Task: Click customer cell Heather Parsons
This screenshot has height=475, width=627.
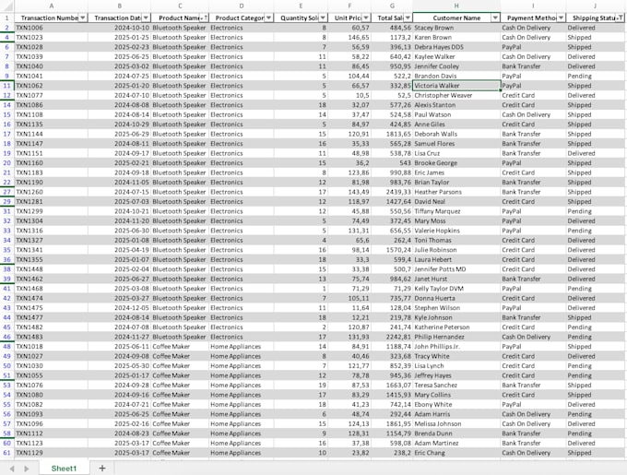Action: point(456,192)
